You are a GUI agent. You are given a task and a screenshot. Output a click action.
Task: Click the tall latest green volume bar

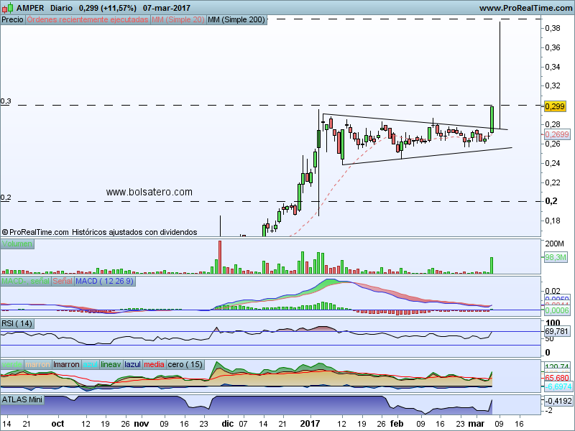tap(492, 265)
